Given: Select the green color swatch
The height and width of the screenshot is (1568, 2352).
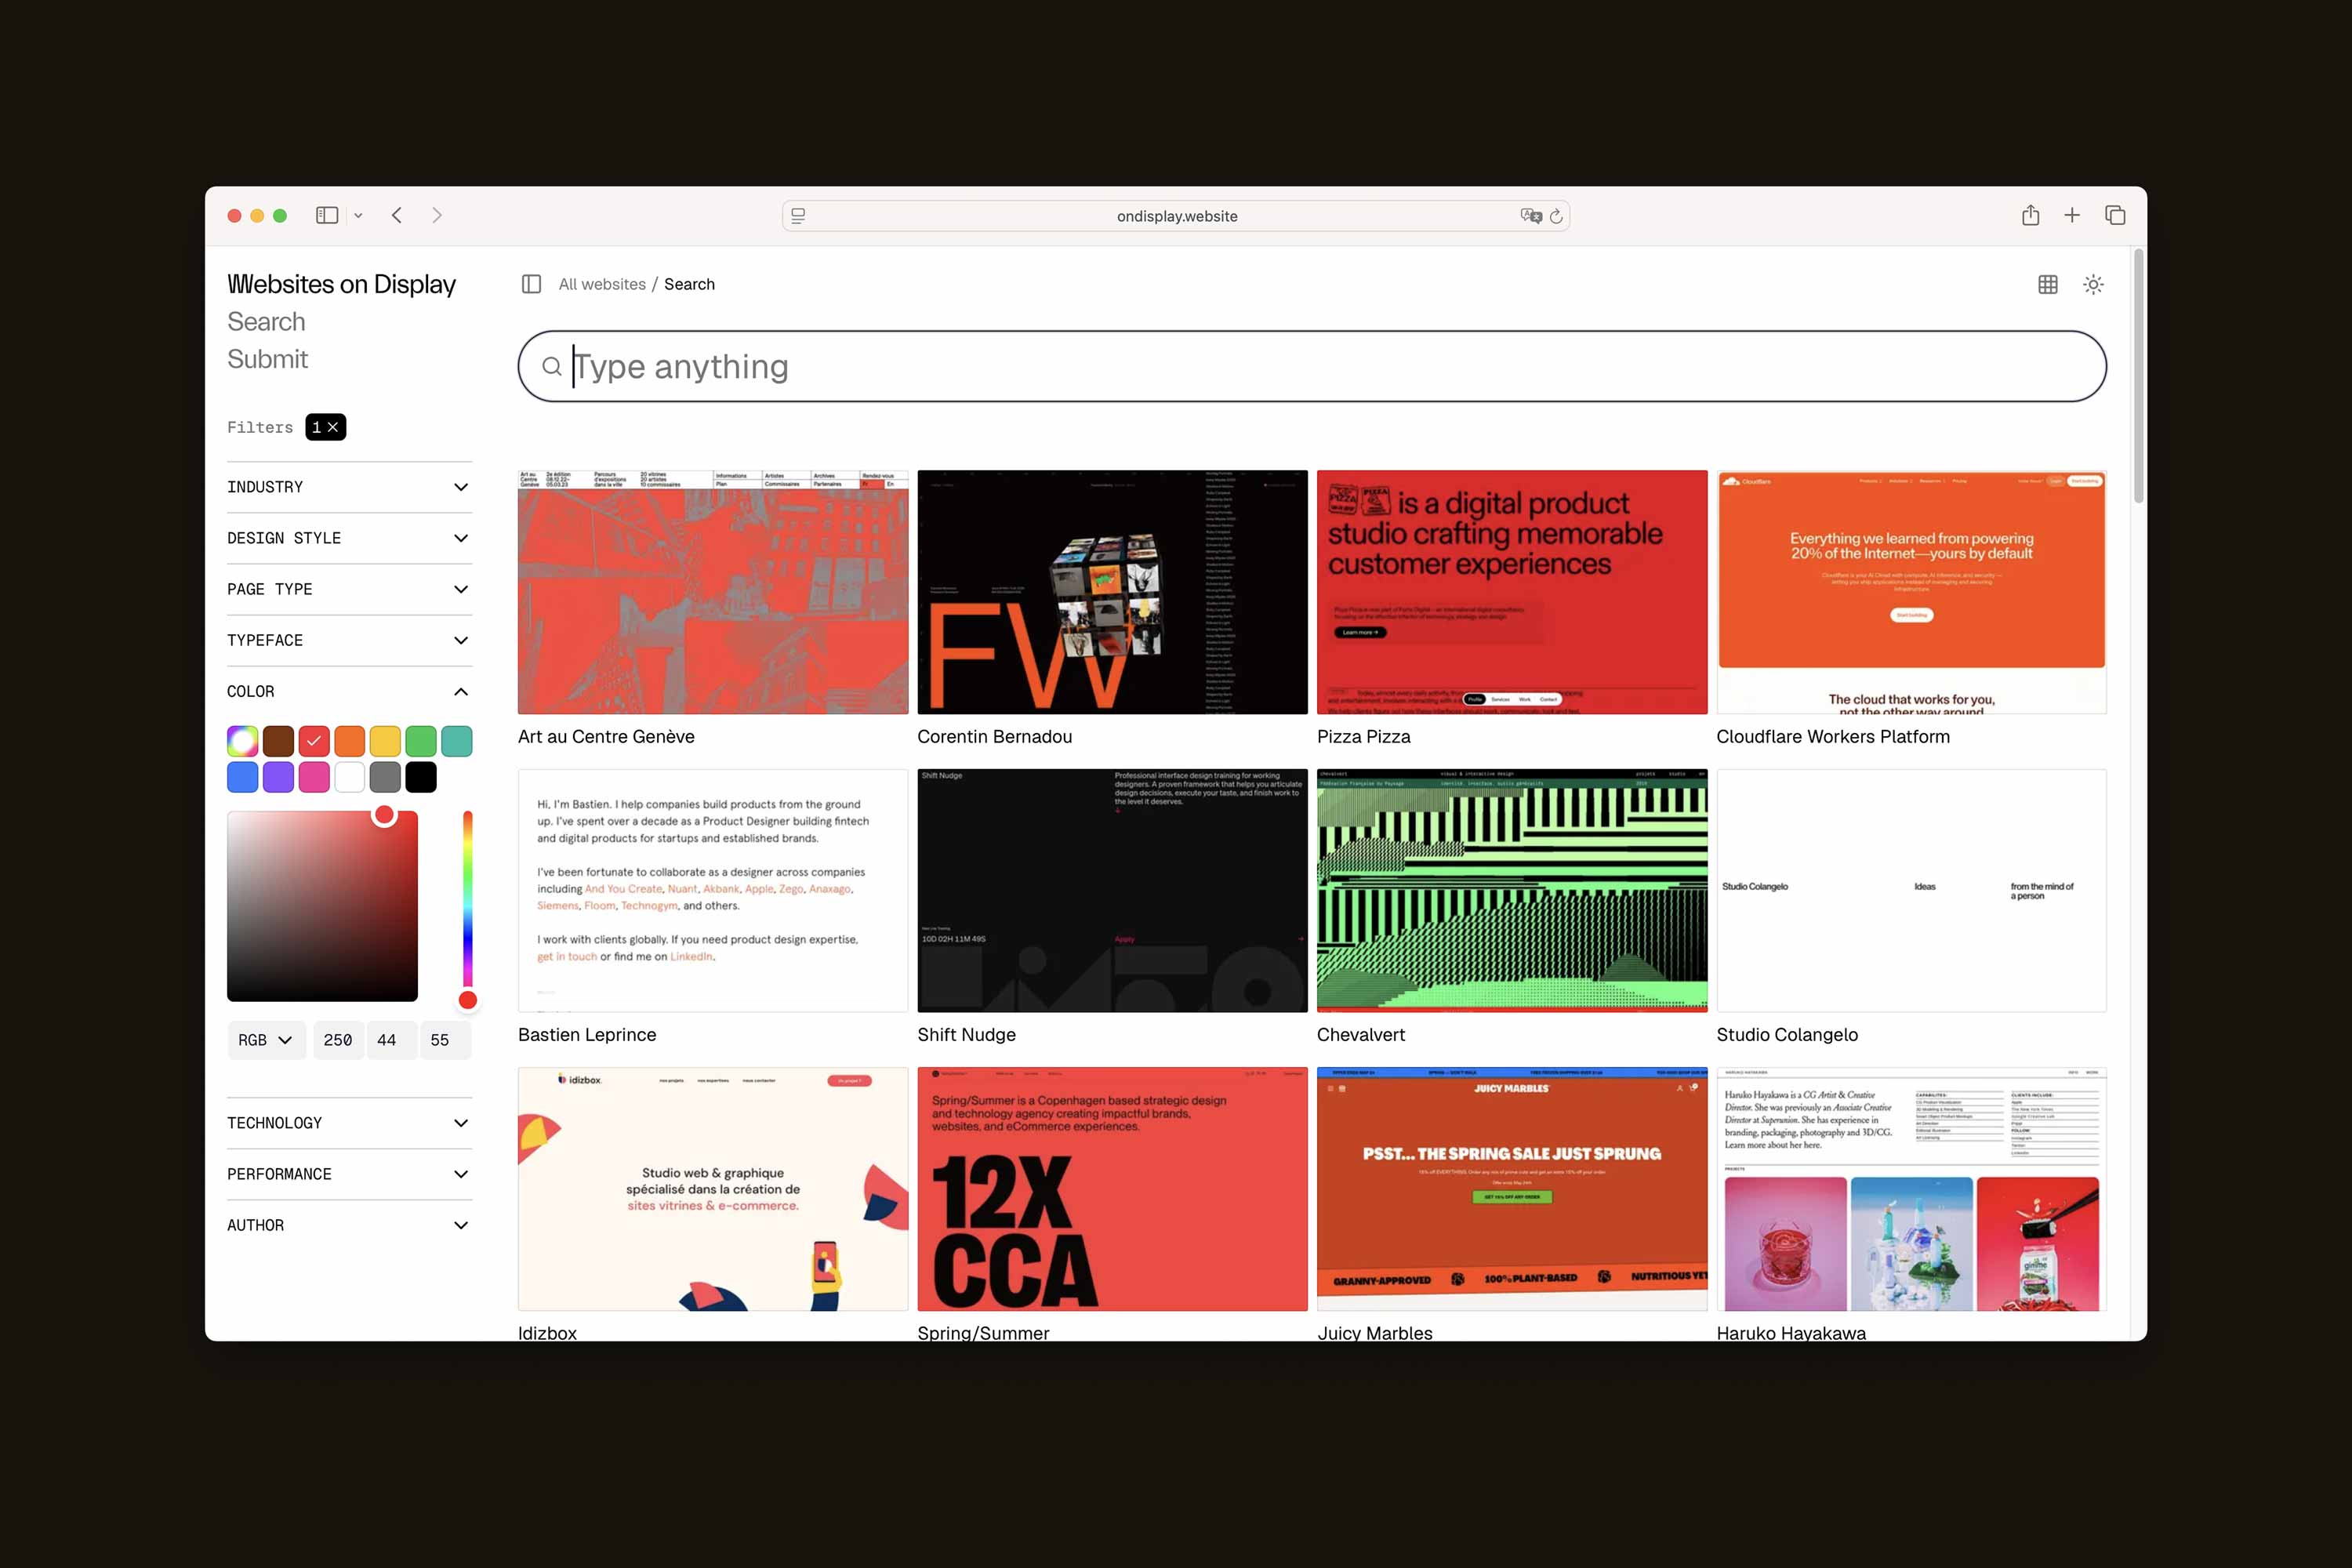Looking at the screenshot, I should (421, 741).
